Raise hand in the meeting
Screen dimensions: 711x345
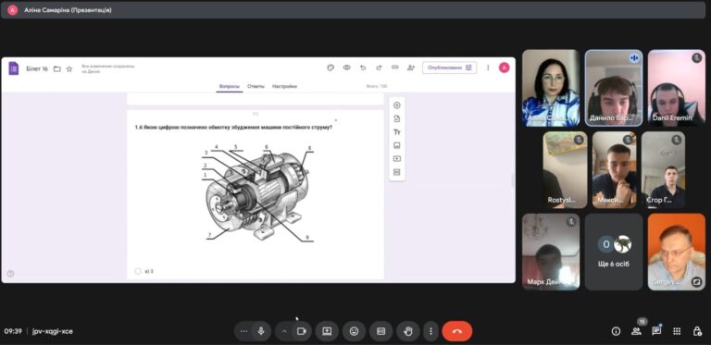[x=408, y=331]
